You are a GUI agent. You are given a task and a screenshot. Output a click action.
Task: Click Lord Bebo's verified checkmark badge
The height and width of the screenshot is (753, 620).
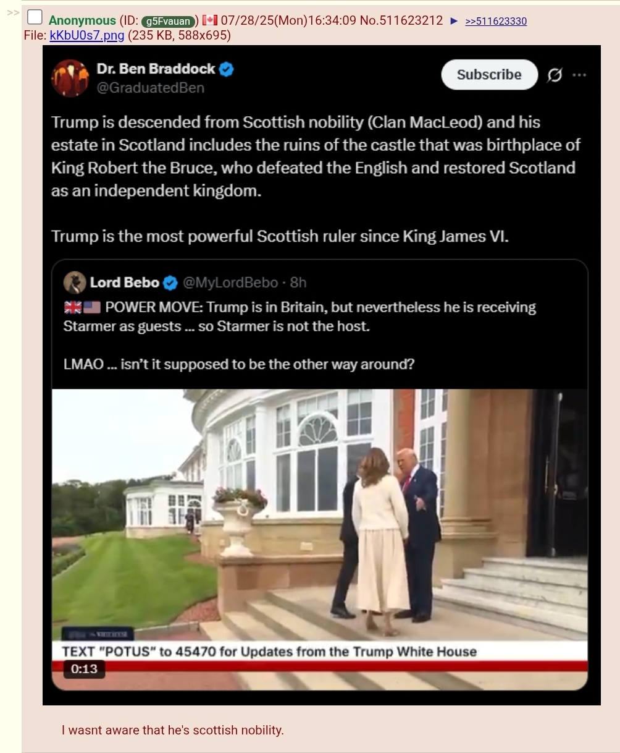[170, 283]
